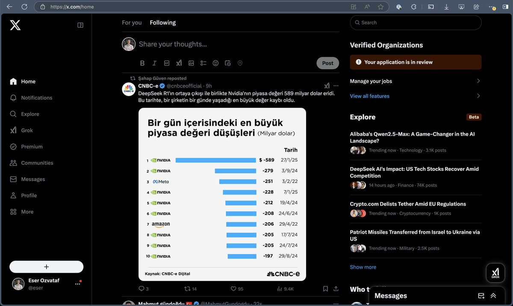Attach an image via the media icon
The image size is (513, 306).
[x=191, y=63]
